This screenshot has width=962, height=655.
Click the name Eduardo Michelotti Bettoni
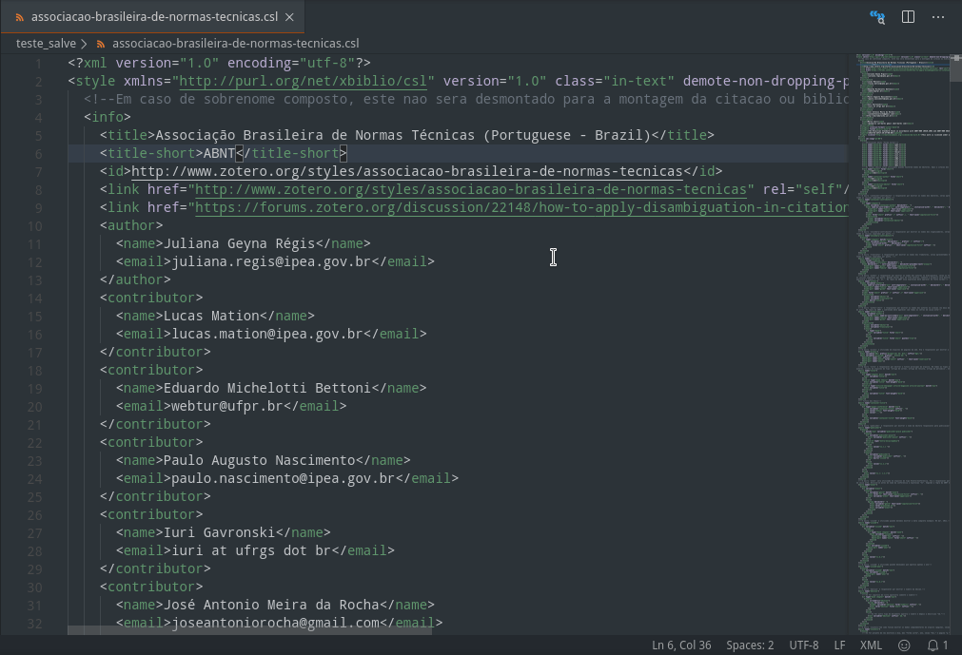coord(266,389)
